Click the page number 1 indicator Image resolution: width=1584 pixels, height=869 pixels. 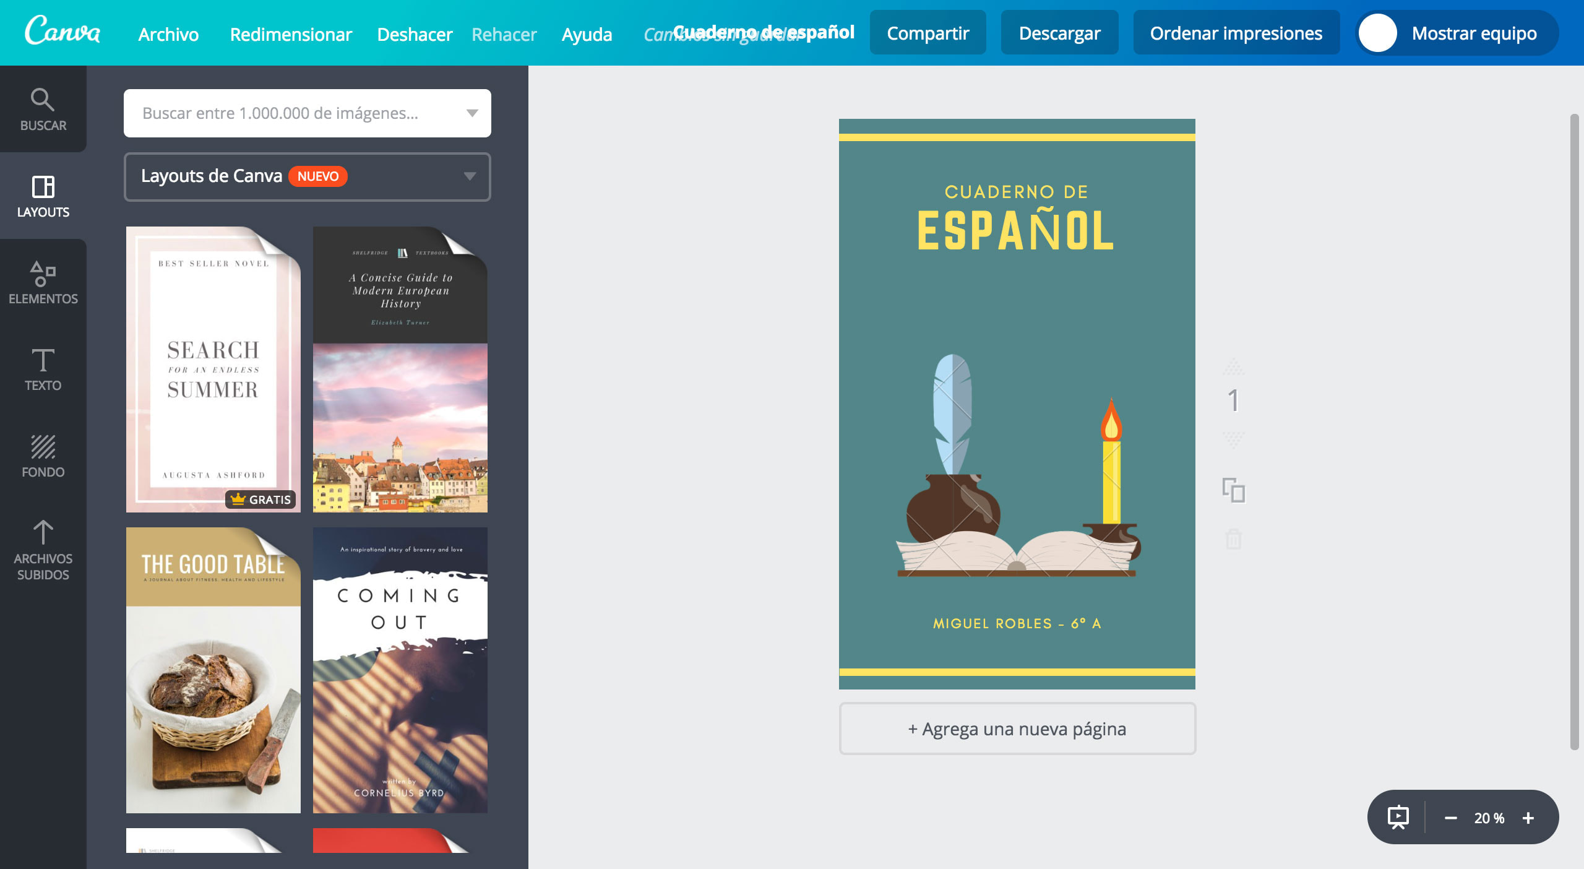[x=1233, y=401]
